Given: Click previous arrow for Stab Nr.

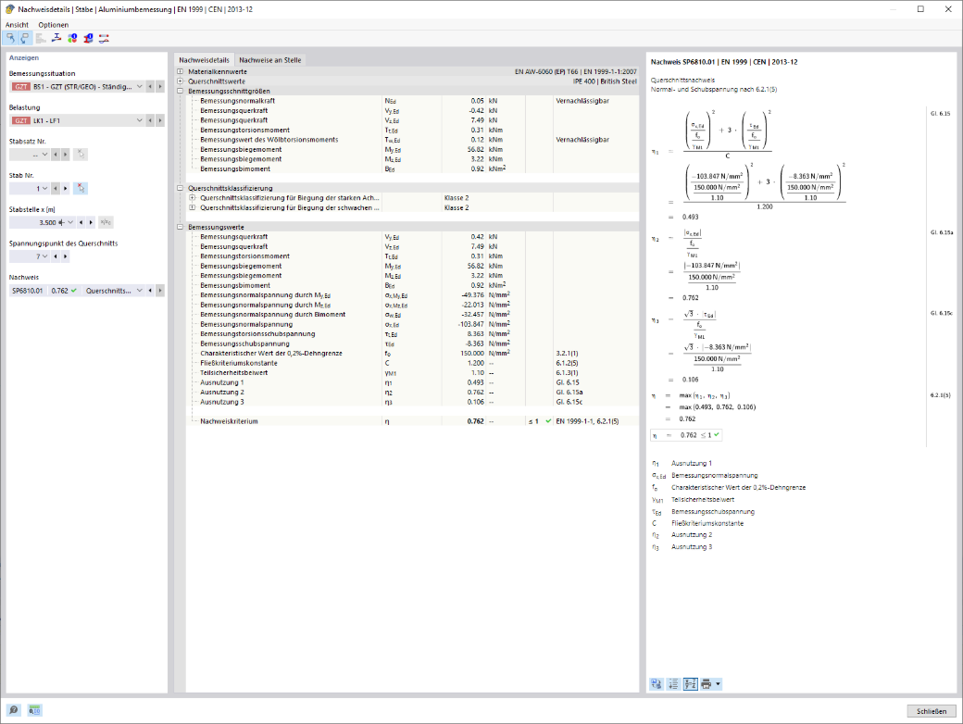Looking at the screenshot, I should [x=56, y=189].
